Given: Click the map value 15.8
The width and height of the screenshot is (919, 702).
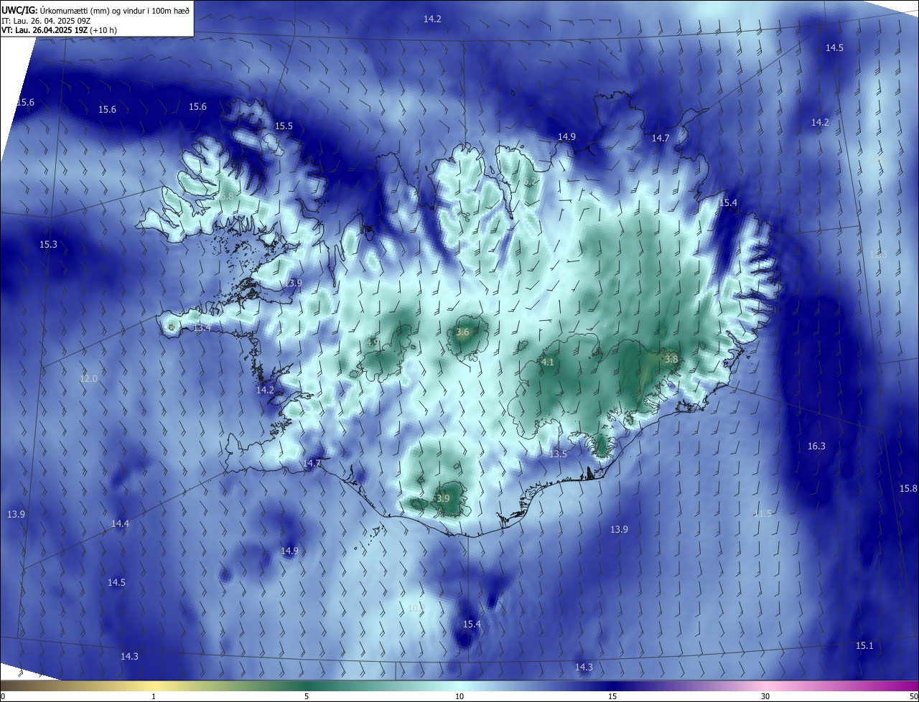Looking at the screenshot, I should point(908,488).
